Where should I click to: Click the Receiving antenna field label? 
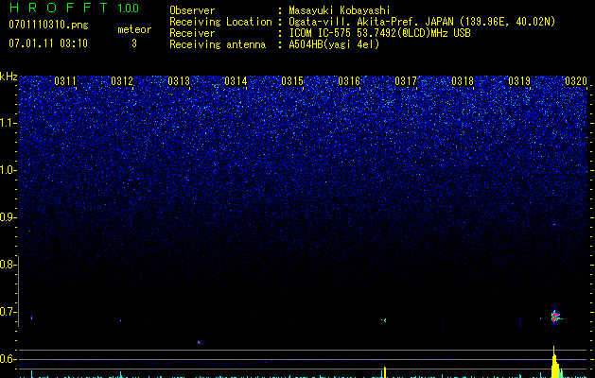coord(218,44)
